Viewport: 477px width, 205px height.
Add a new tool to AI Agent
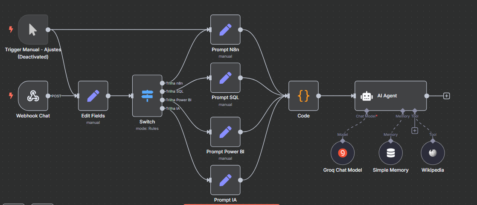point(415,130)
